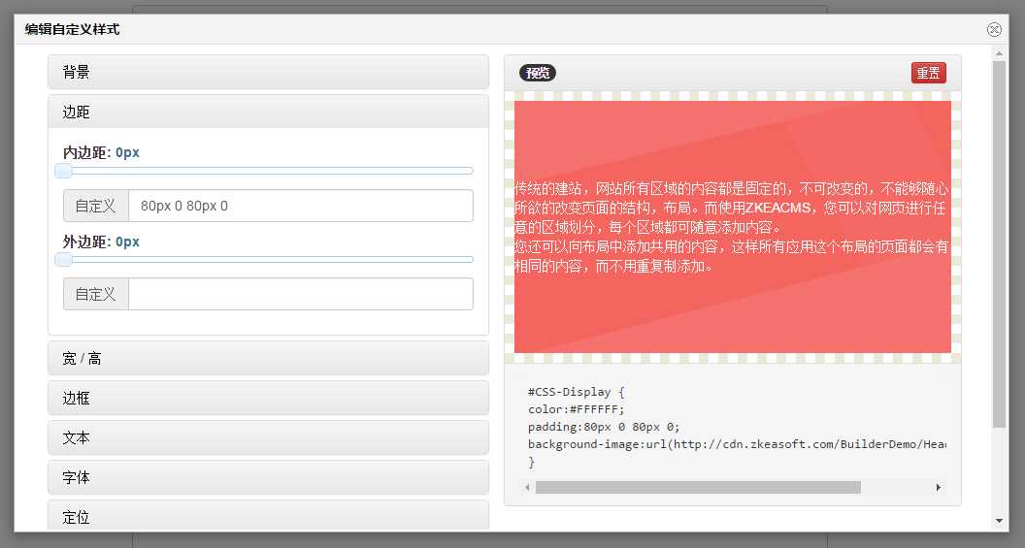This screenshot has height=548, width=1025.
Task: Click the red preview text area
Action: point(732,227)
